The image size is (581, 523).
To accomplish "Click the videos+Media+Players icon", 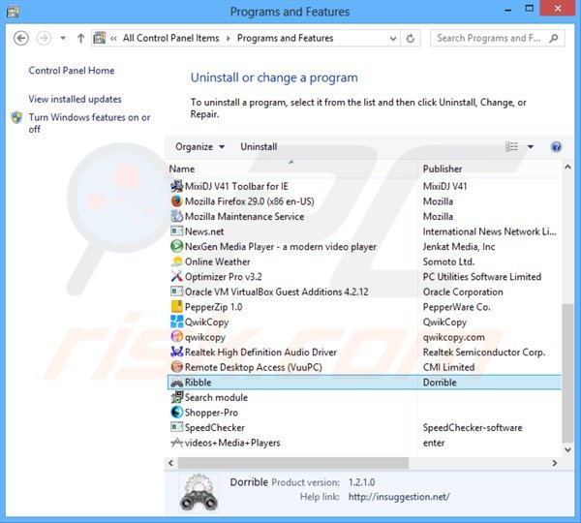I will pyautogui.click(x=177, y=443).
